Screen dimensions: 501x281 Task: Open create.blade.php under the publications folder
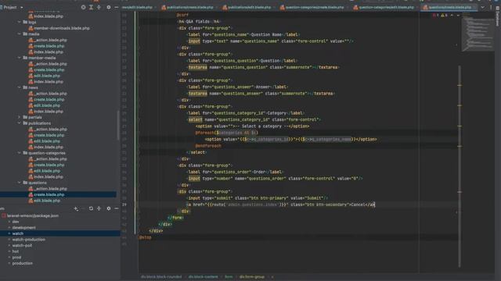tap(46, 135)
